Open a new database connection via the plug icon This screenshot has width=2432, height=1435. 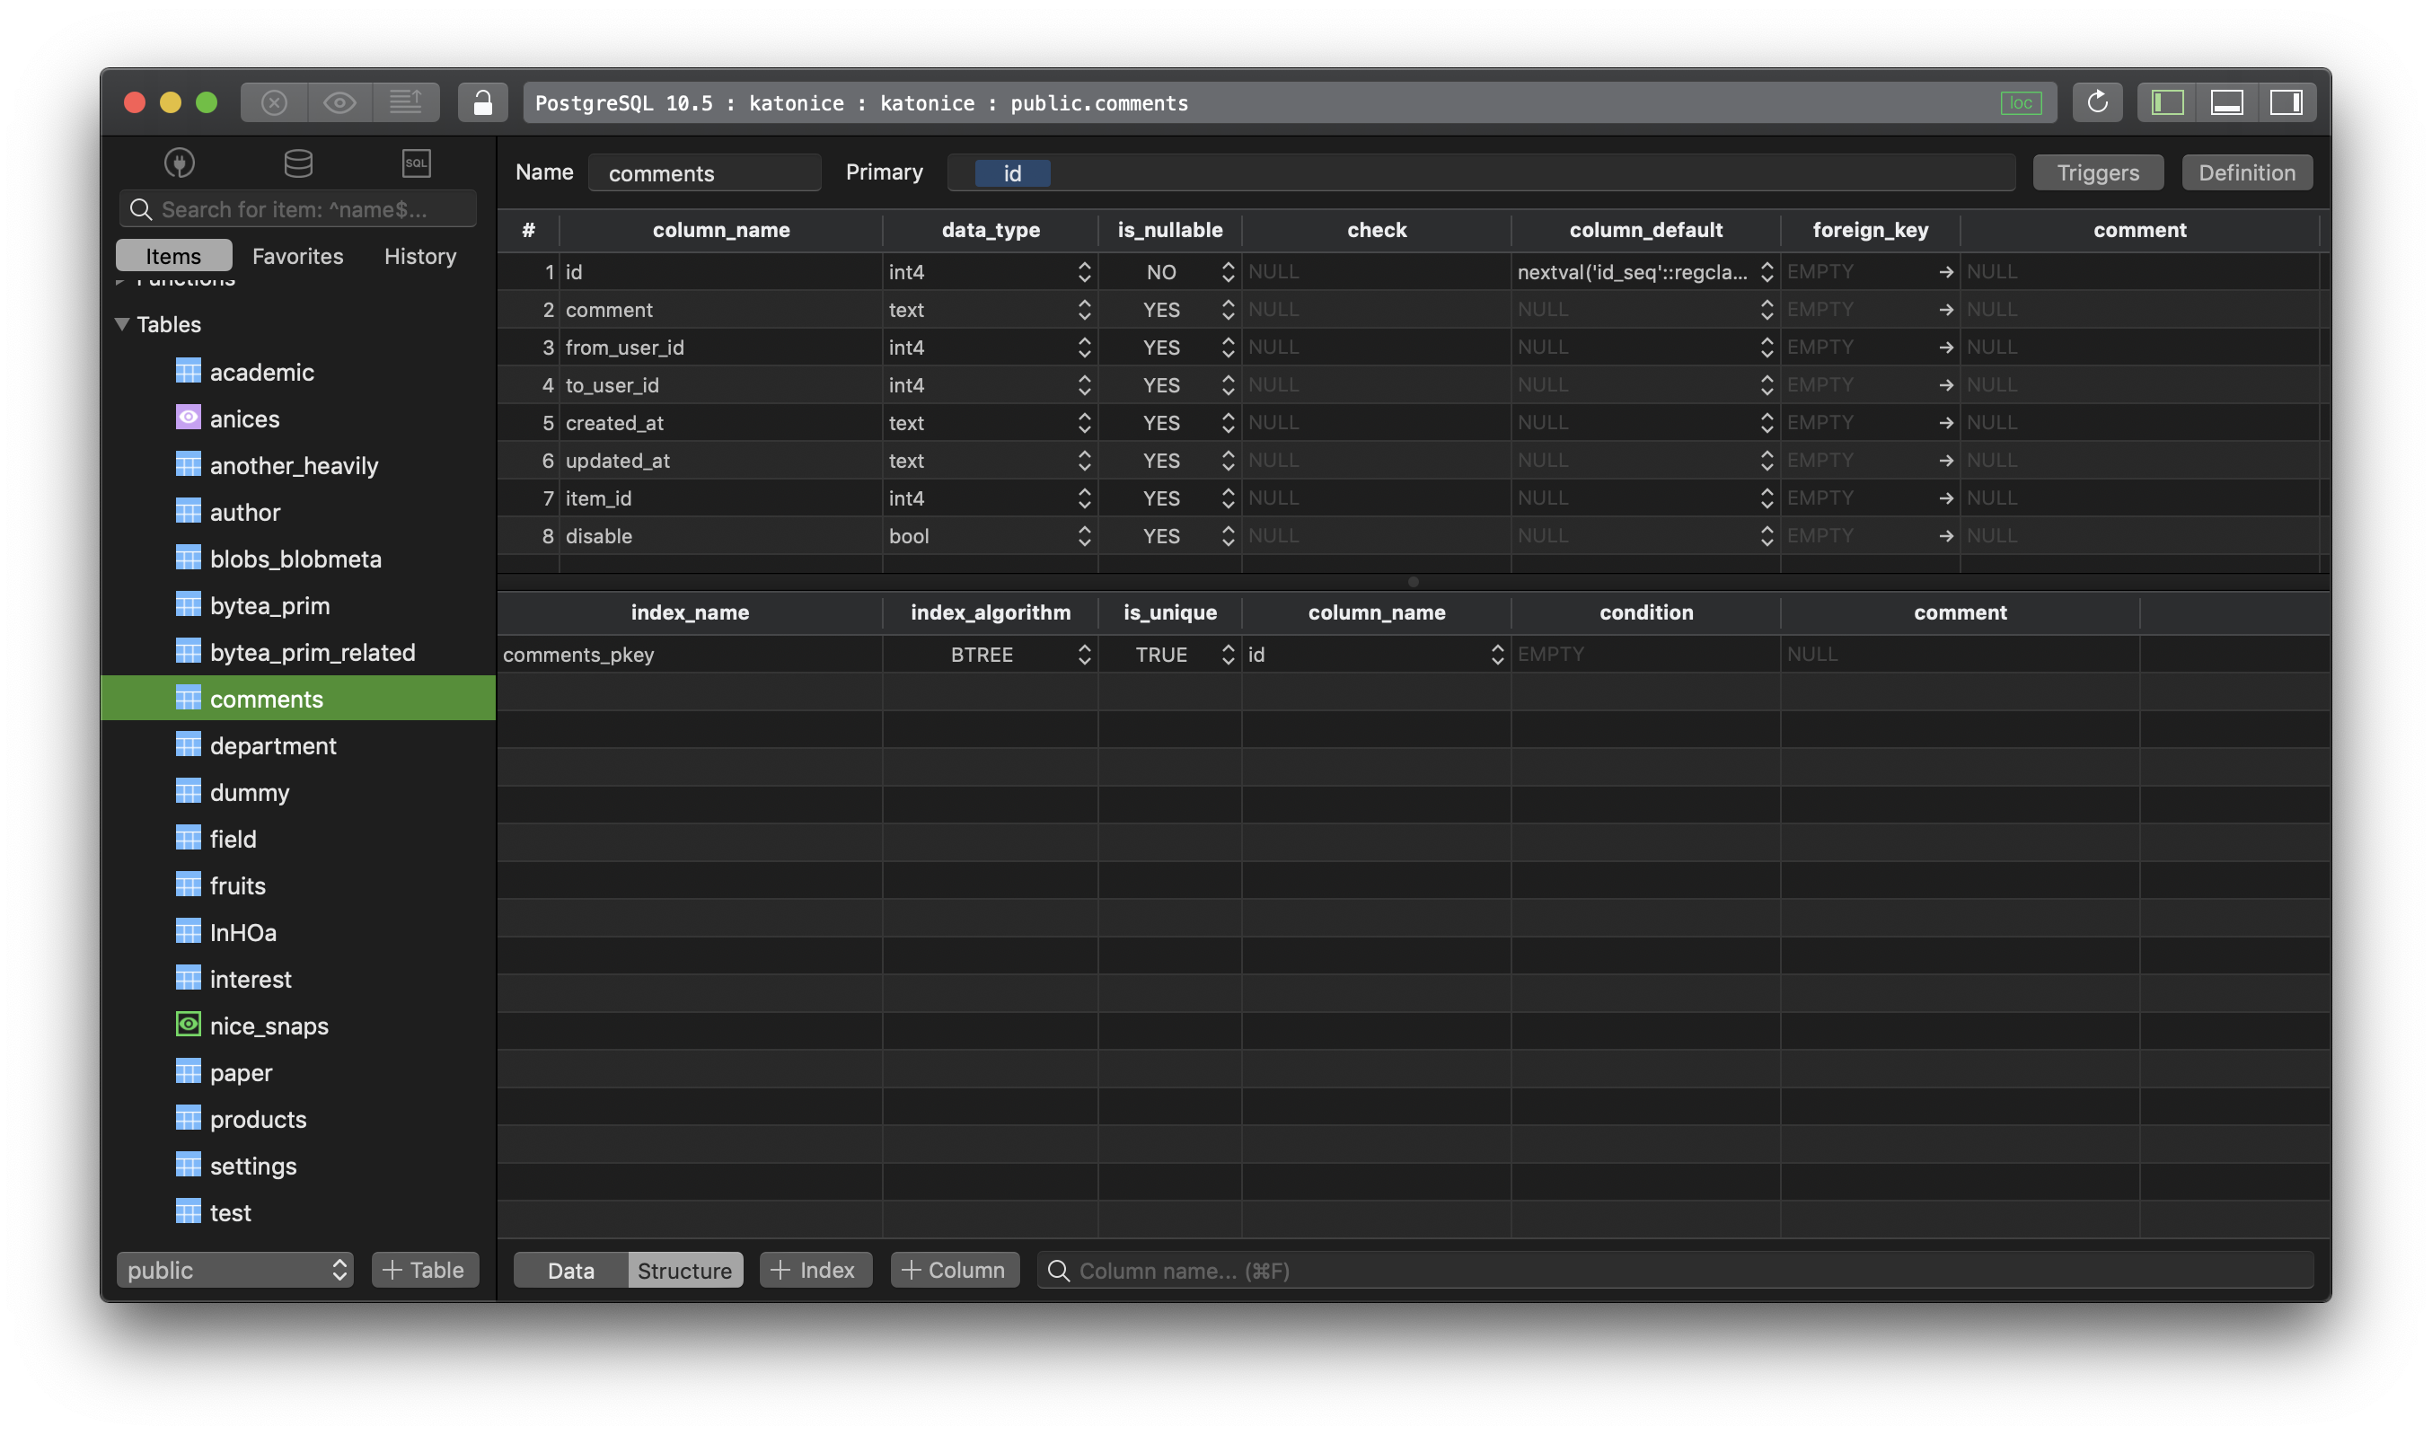pos(179,163)
